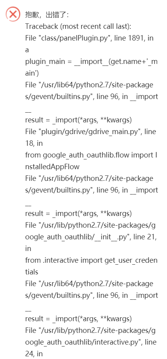Click the 'from .interactive import get_user_creden' line
The image size is (167, 359).
[91, 260]
